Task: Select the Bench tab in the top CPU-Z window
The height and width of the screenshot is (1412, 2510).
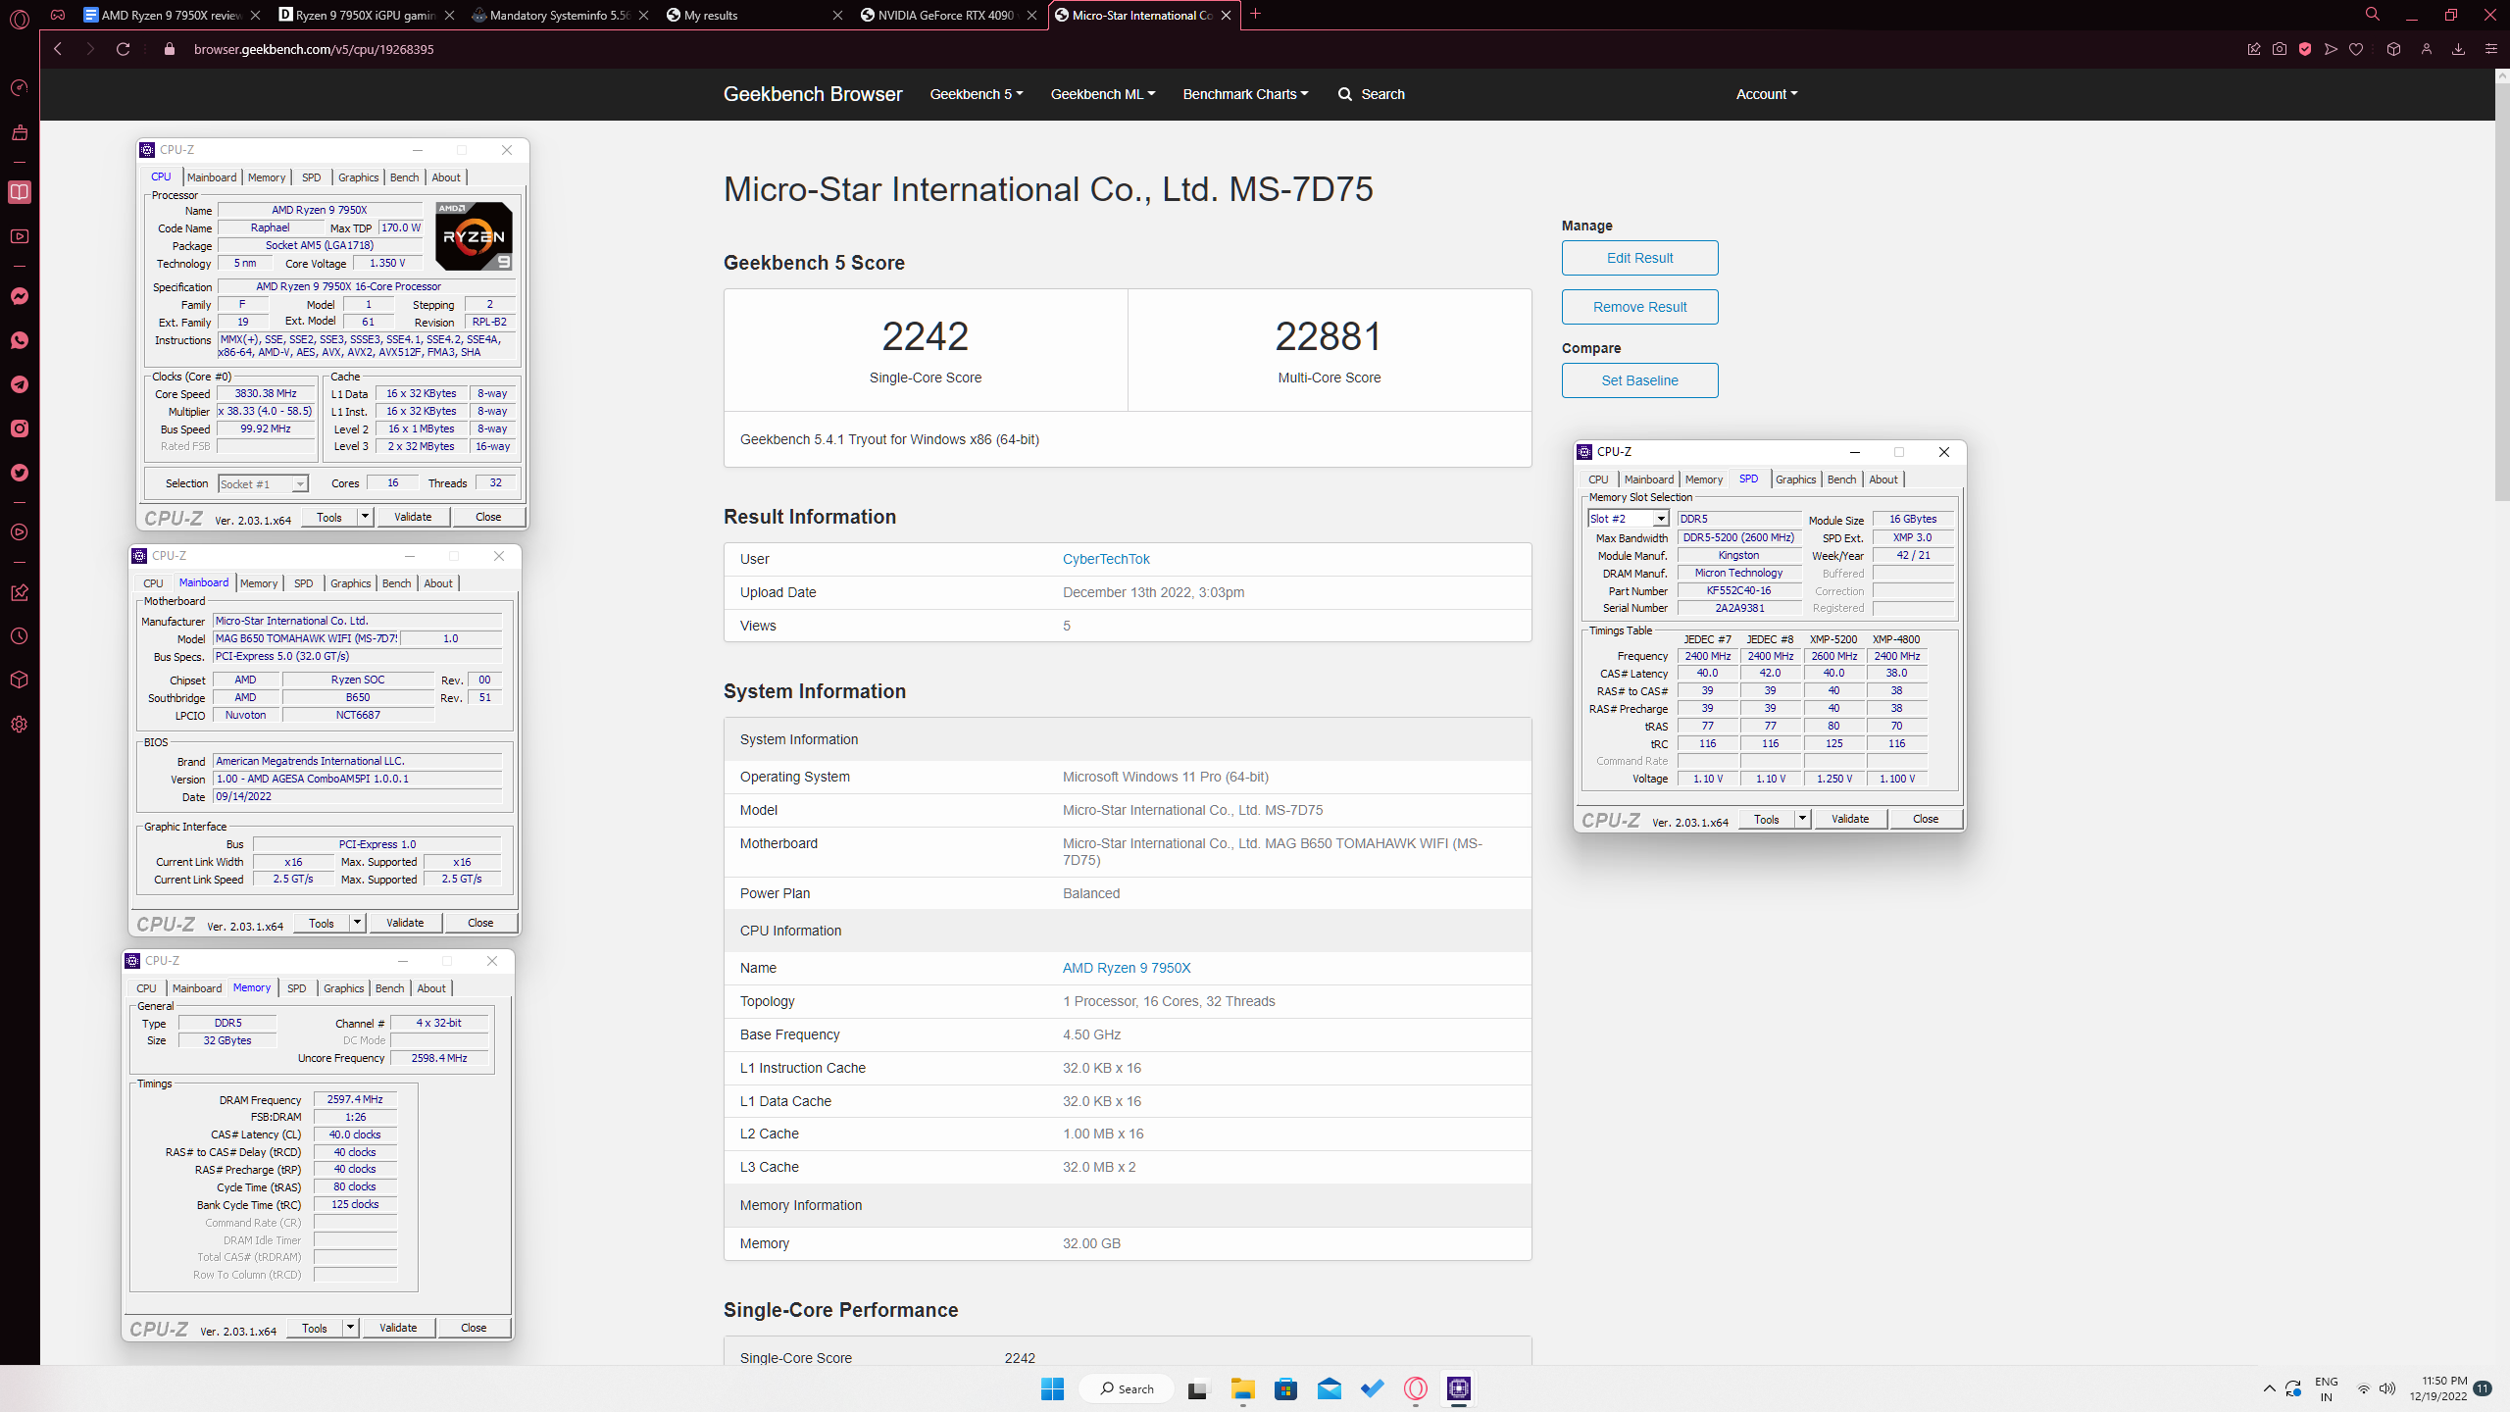Action: [404, 177]
